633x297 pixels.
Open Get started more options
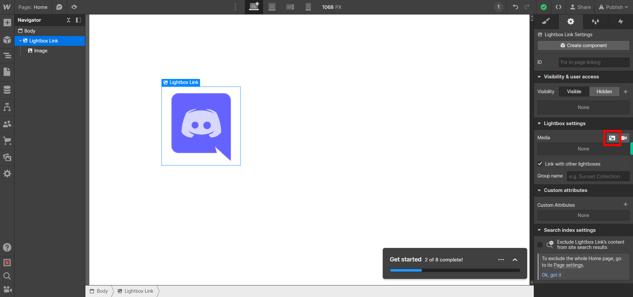click(501, 259)
